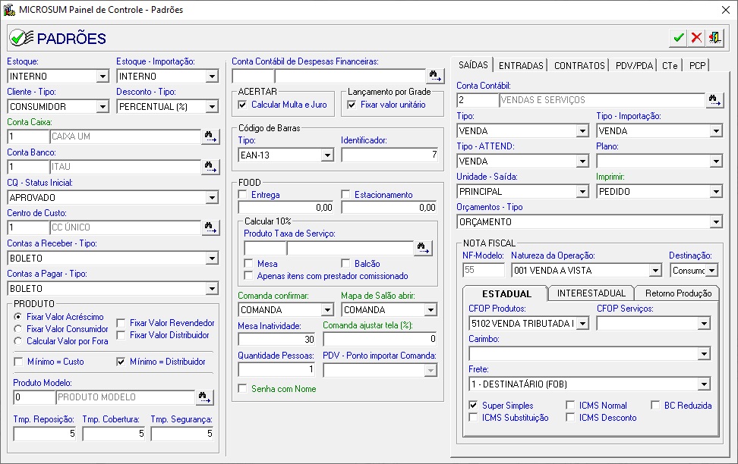
Task: Open lookup for Conta Contábil de Despesas Financeiras
Action: pos(434,76)
